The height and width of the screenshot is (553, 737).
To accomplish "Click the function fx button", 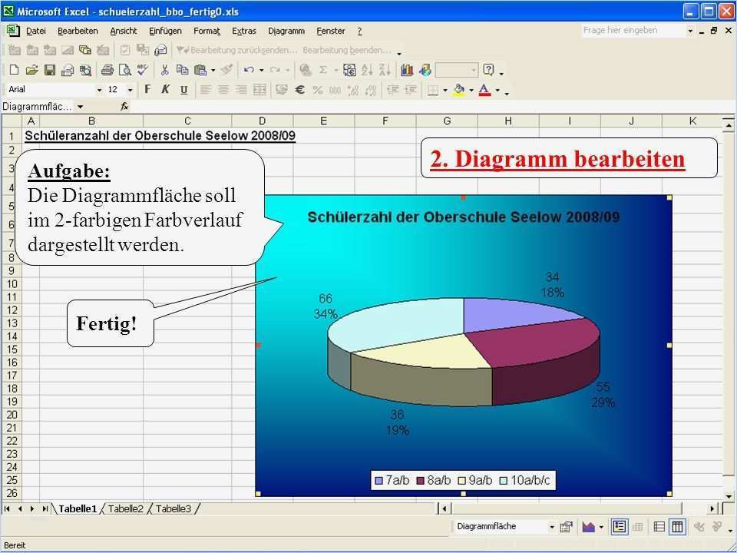I will coord(124,107).
